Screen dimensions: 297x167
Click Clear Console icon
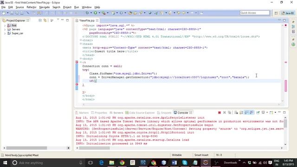coord(236,113)
